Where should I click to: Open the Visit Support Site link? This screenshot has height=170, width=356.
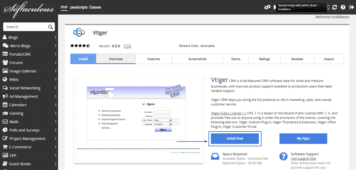(303, 159)
